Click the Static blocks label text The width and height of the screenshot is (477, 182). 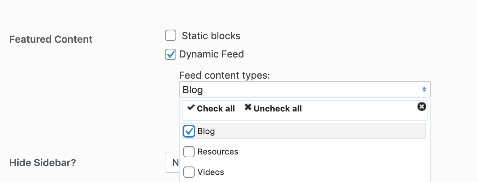pyautogui.click(x=211, y=36)
